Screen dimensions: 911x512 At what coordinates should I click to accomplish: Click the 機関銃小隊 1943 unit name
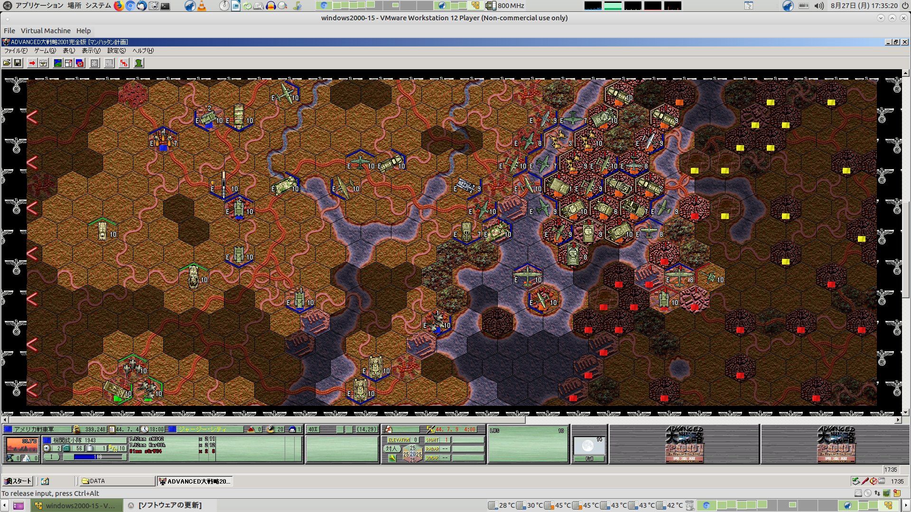point(74,440)
